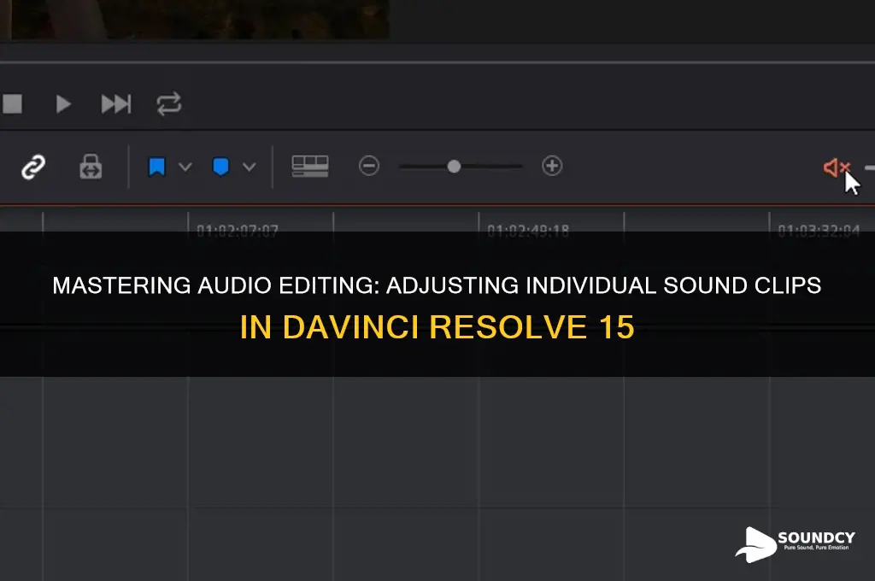Image resolution: width=875 pixels, height=581 pixels.
Task: Click ruler at timecode 01:02:49:18
Action: tap(528, 229)
